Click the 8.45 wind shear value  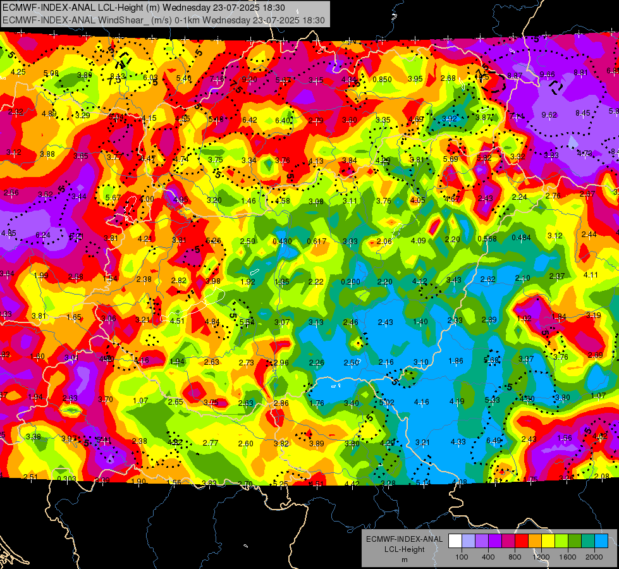coord(583,113)
